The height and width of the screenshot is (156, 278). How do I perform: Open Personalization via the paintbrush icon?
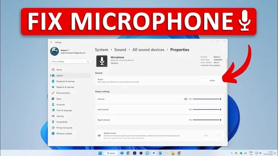pos(53,93)
